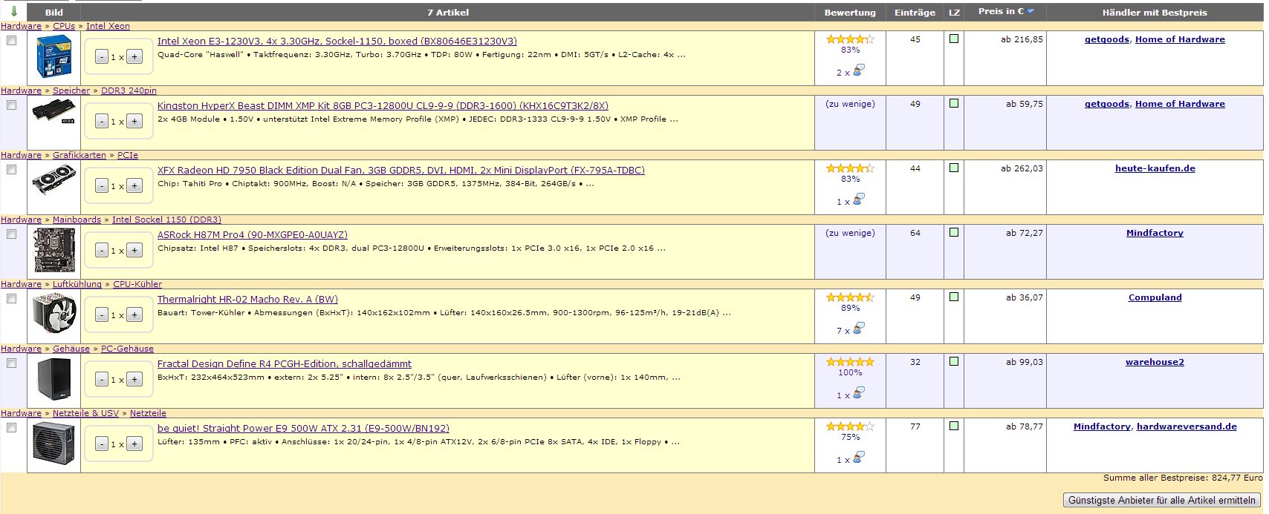
Task: Sort by the Preis in € column arrow
Action: (1030, 11)
